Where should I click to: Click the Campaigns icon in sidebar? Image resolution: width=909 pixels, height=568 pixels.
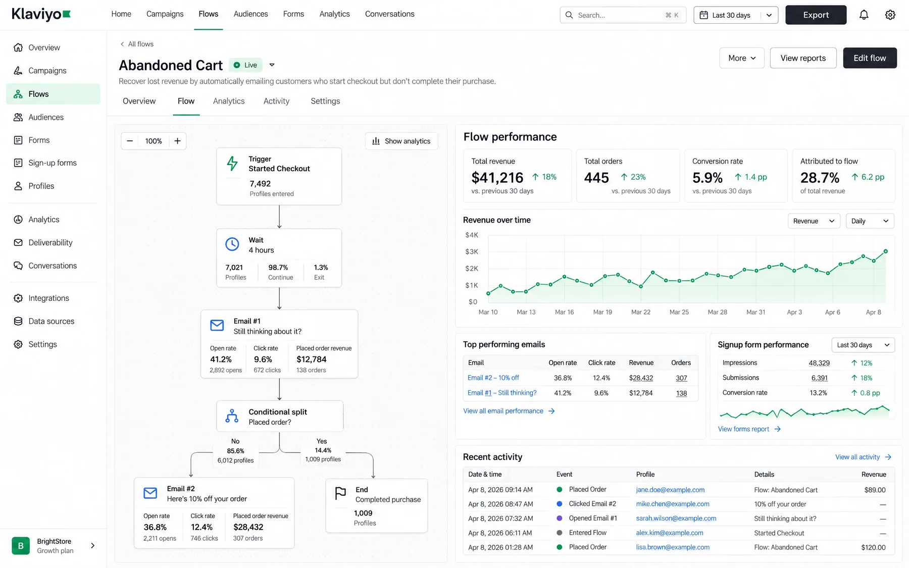18,71
